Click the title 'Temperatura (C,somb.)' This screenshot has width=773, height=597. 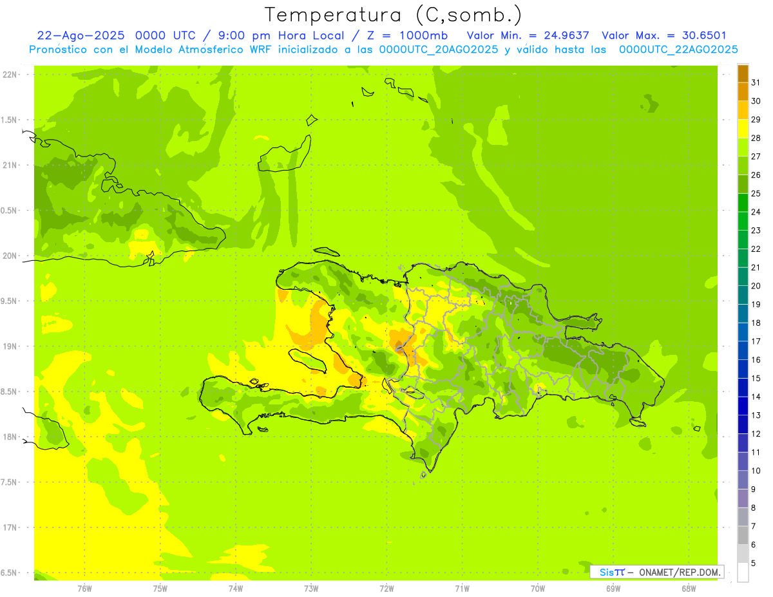394,15
